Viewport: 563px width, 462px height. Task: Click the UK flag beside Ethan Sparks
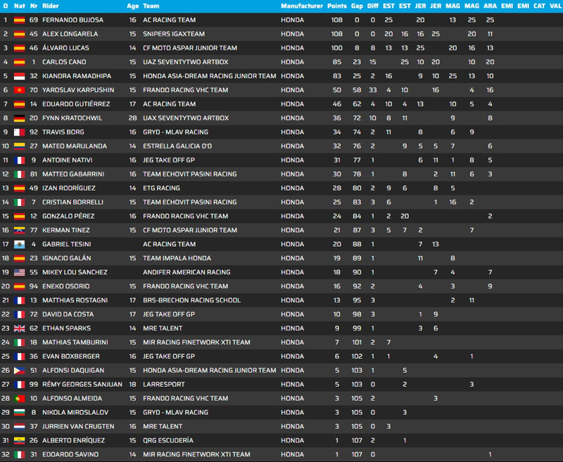point(20,328)
